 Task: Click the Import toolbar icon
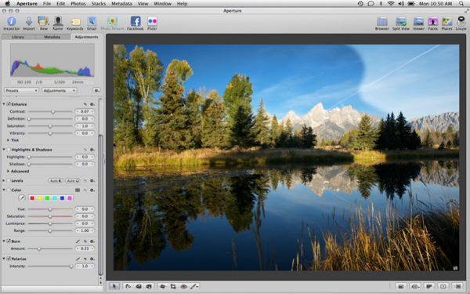coord(29,23)
